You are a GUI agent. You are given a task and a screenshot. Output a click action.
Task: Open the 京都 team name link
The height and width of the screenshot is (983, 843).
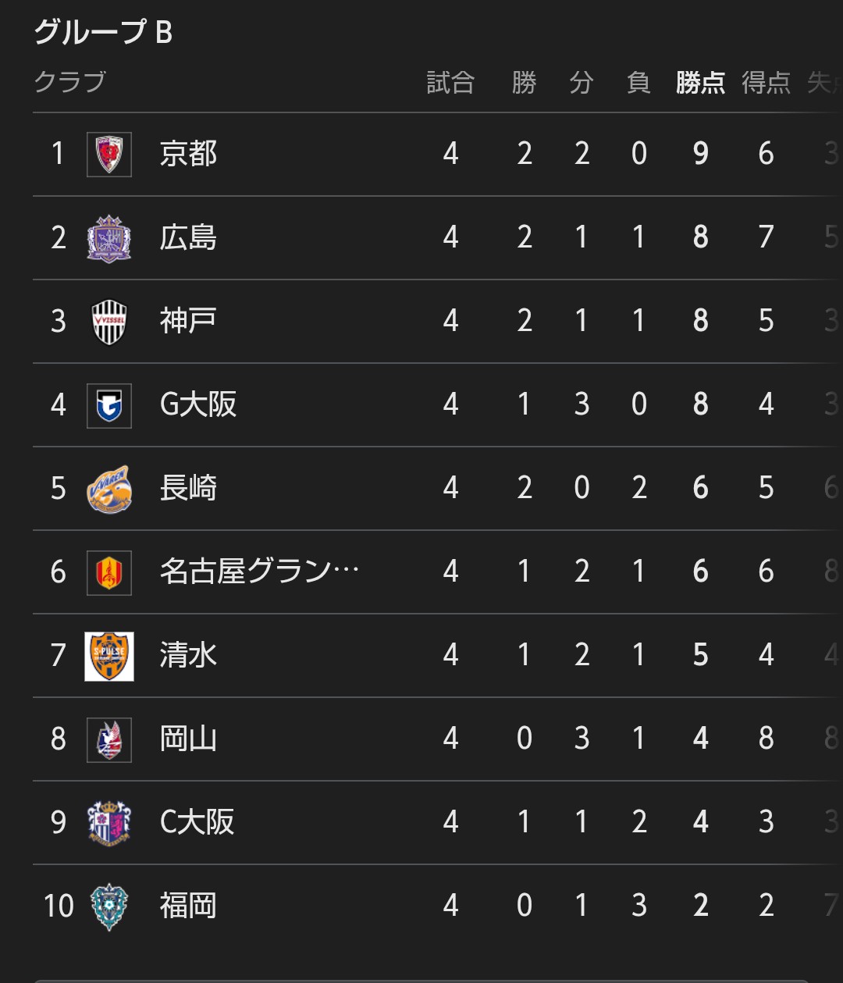(188, 154)
